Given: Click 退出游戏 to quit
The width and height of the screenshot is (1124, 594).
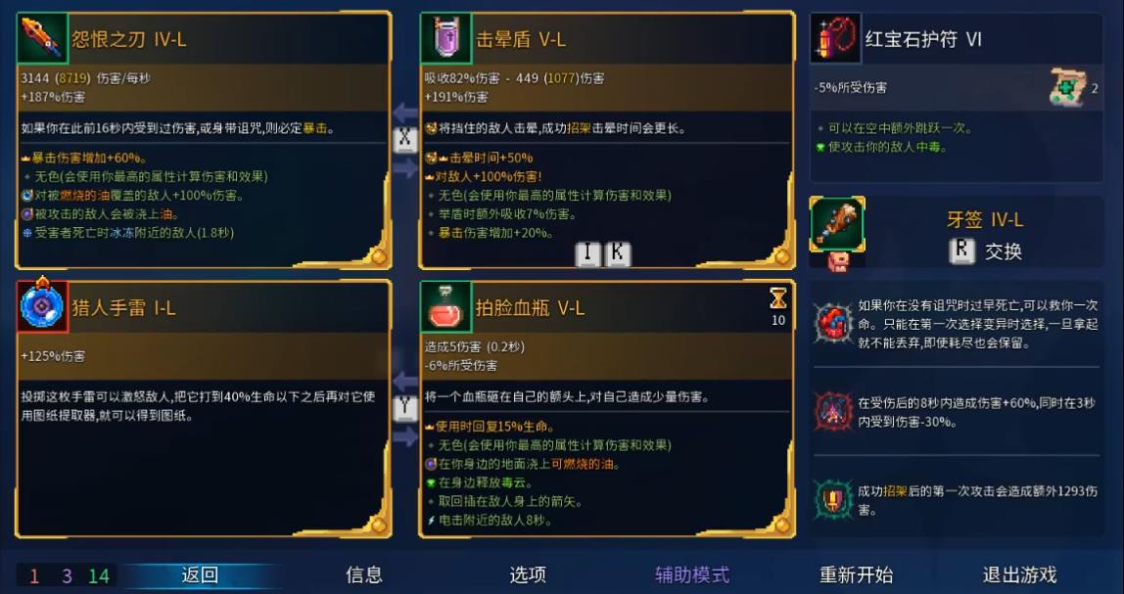Looking at the screenshot, I should [x=1019, y=574].
